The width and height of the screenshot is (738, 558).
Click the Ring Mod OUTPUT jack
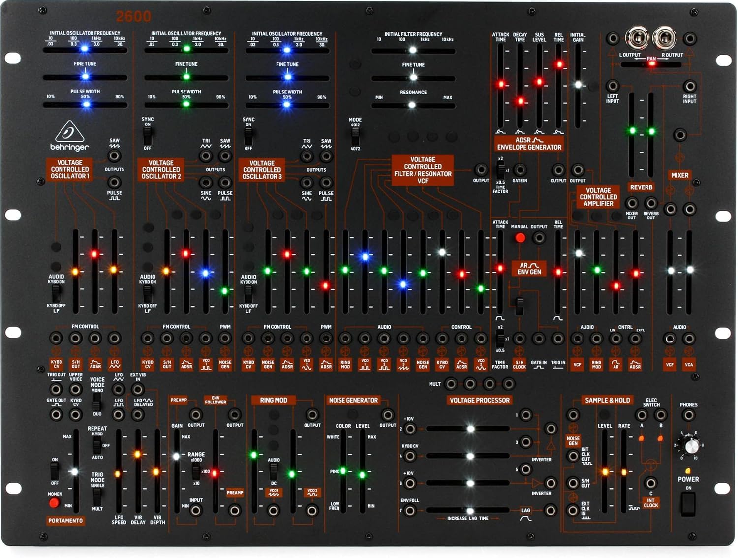pyautogui.click(x=313, y=415)
